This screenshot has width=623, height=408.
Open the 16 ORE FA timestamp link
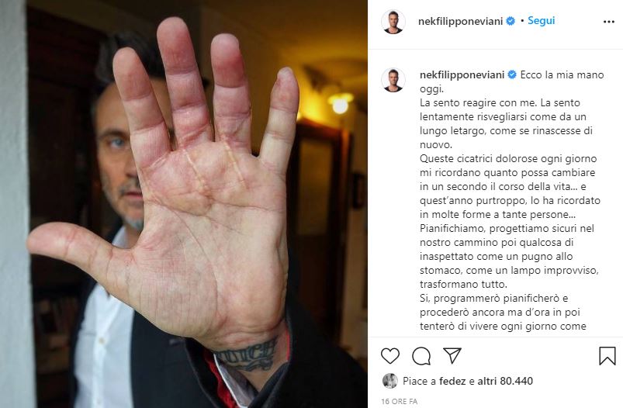click(400, 402)
